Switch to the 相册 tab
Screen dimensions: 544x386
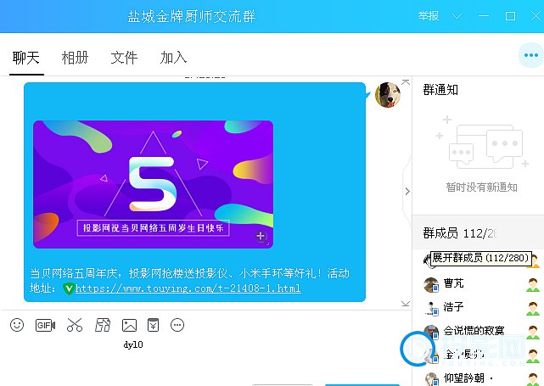pyautogui.click(x=75, y=58)
